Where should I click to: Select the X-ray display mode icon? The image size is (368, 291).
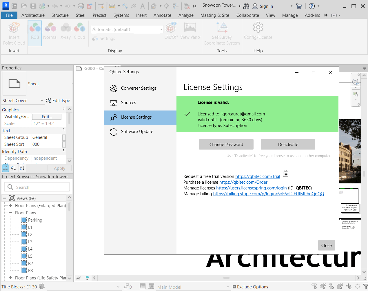66,28
